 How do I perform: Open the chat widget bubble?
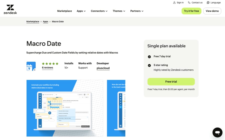pyautogui.click(x=217, y=133)
